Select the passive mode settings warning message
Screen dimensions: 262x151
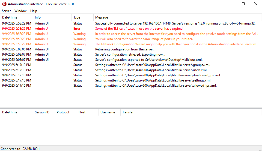(x=177, y=34)
